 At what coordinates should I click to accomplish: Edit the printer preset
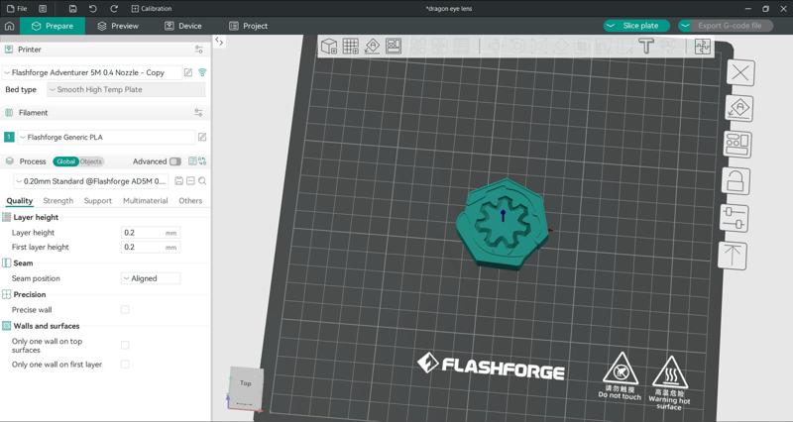[x=188, y=72]
